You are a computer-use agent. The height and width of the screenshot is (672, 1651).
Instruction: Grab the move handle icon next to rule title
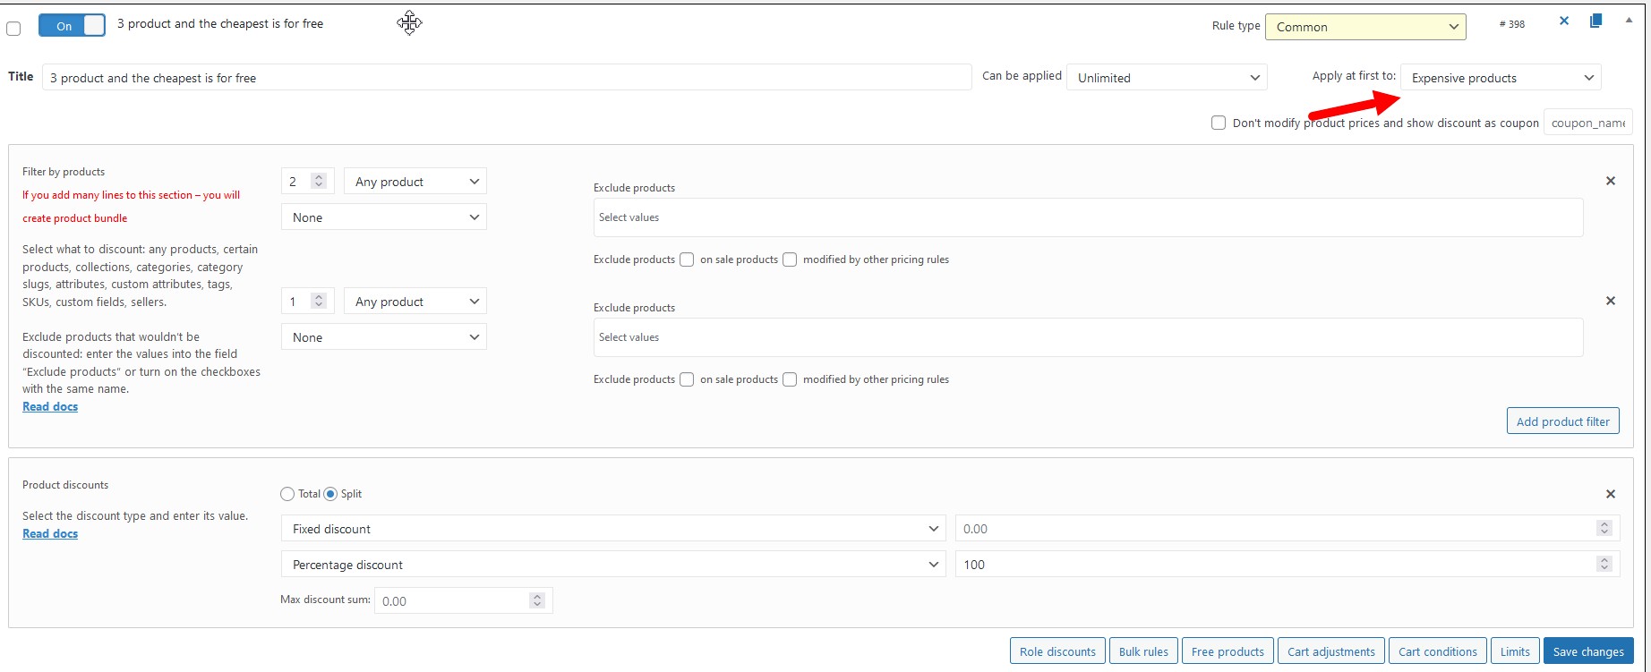coord(410,22)
